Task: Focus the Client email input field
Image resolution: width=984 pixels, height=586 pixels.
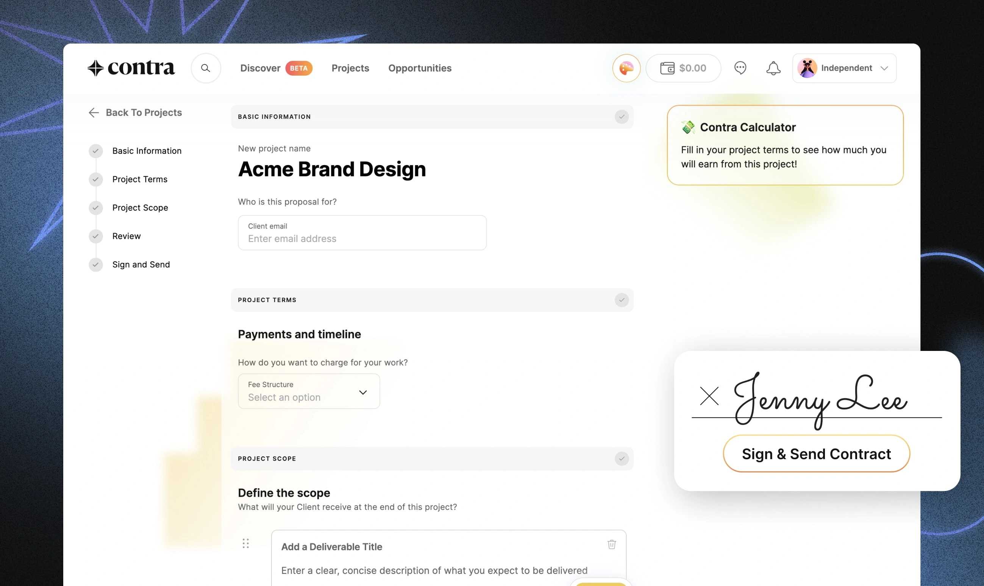Action: point(362,232)
